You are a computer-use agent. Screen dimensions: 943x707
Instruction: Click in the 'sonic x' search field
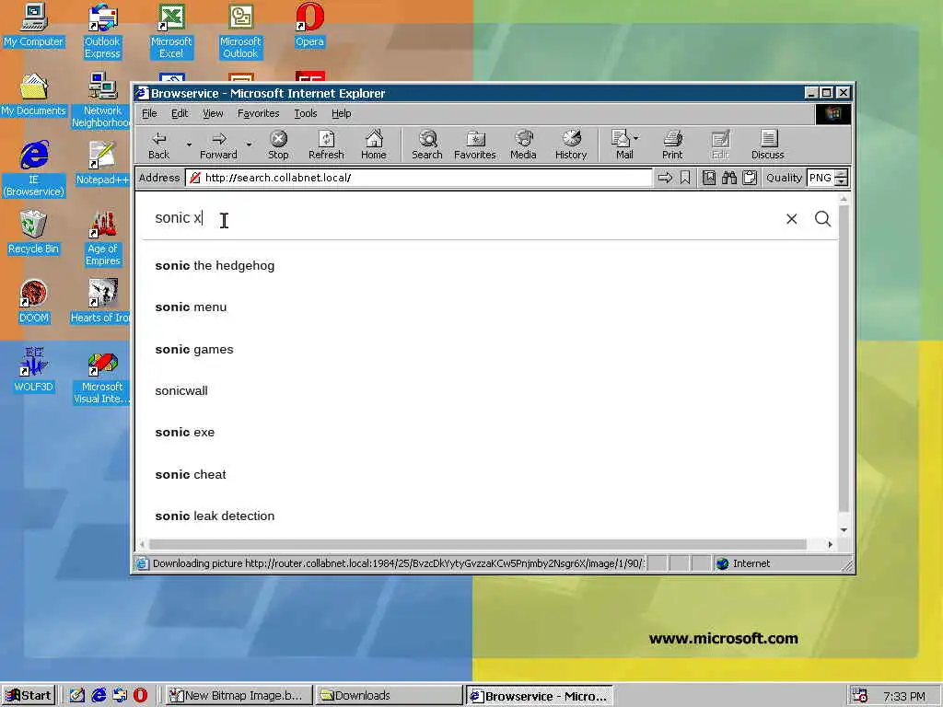click(463, 218)
